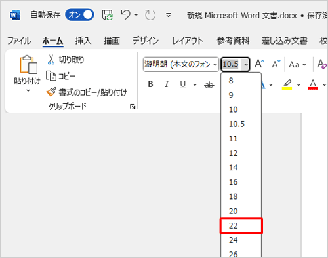Viewport: 328px width, 258px height.
Task: Select font size 10.5 in list
Action: click(241, 124)
